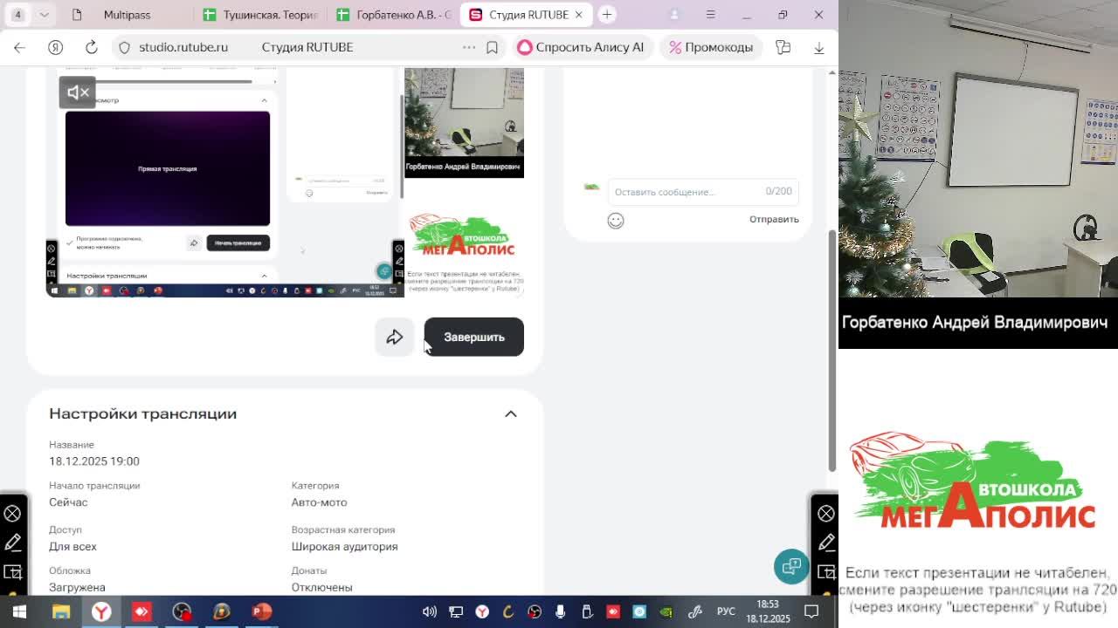This screenshot has height=628, width=1118.
Task: Switch to the Тушинская. Теория tab
Action: pyautogui.click(x=259, y=15)
